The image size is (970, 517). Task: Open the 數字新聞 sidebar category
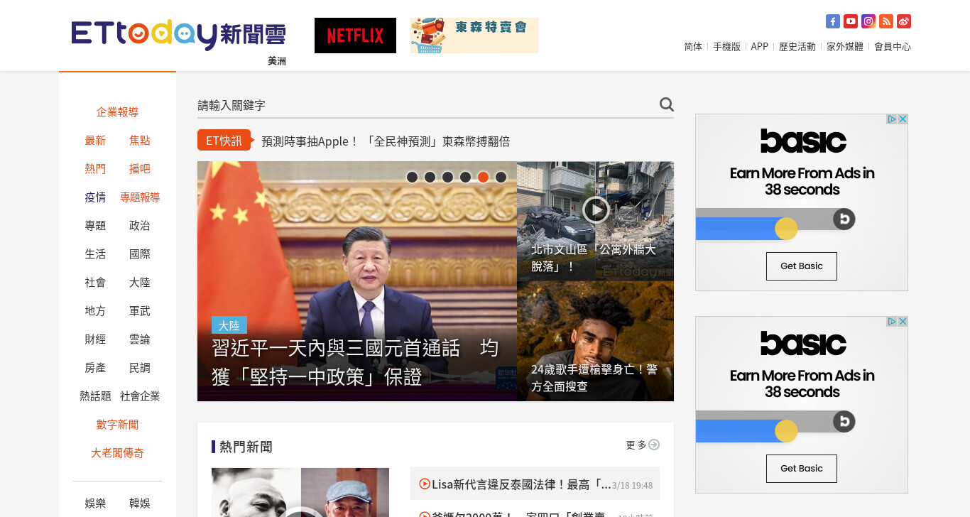point(117,425)
